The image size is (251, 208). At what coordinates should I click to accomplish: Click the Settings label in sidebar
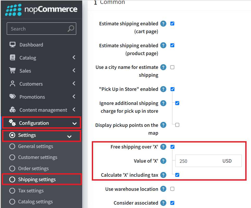pos(27,135)
